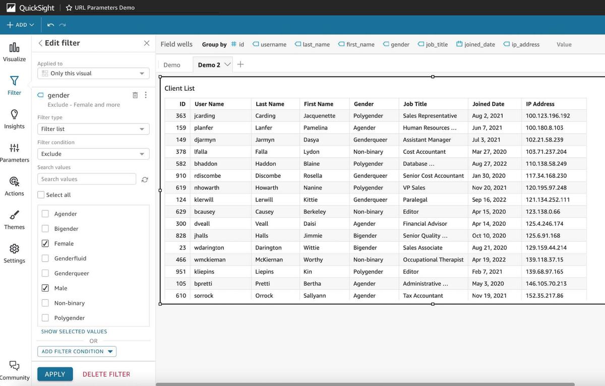Toggle the Select all checkbox

(41, 195)
